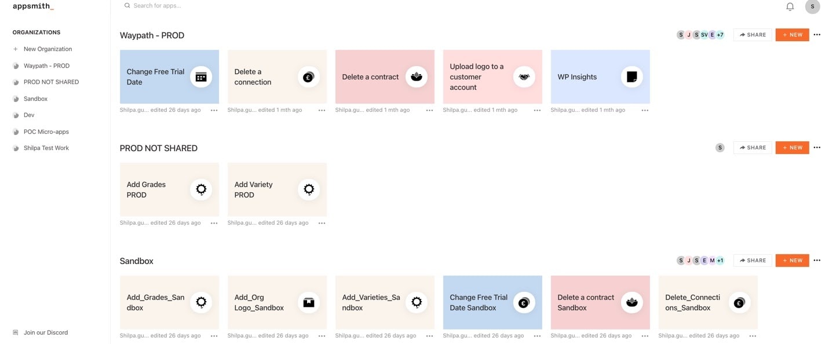Expand the +7 members list in Waypath - PROD
825x344 pixels.
click(x=720, y=35)
